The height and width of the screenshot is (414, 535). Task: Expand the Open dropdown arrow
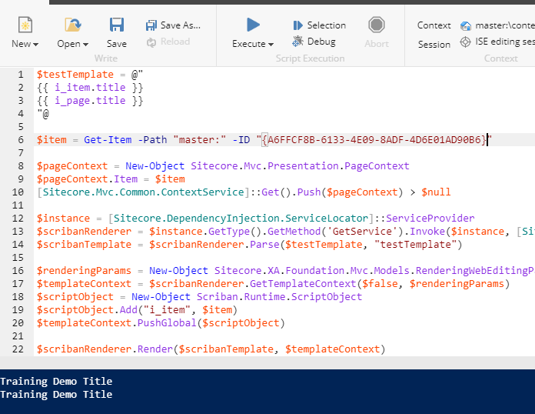85,45
